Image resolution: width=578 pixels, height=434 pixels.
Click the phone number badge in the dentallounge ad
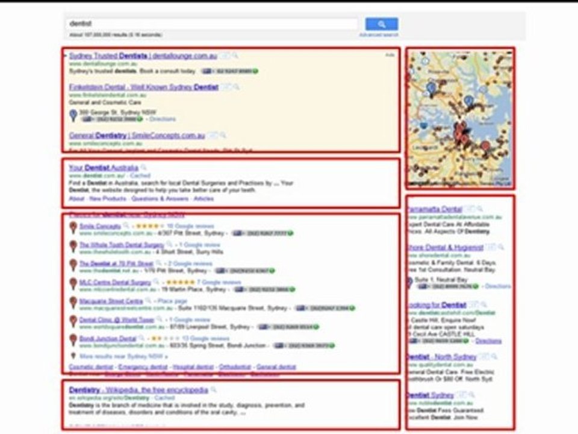229,71
